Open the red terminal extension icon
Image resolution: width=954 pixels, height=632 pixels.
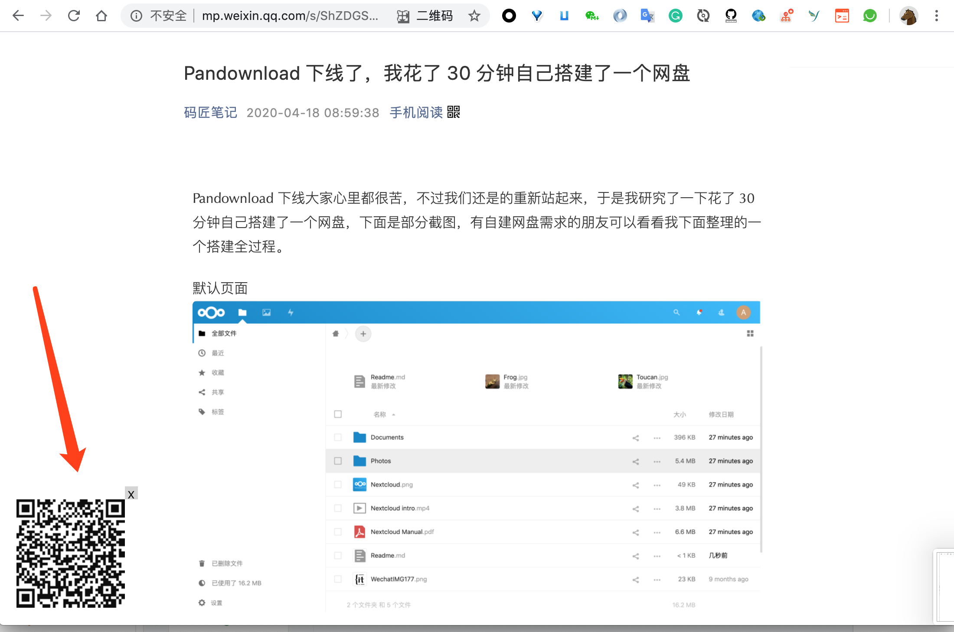point(842,16)
